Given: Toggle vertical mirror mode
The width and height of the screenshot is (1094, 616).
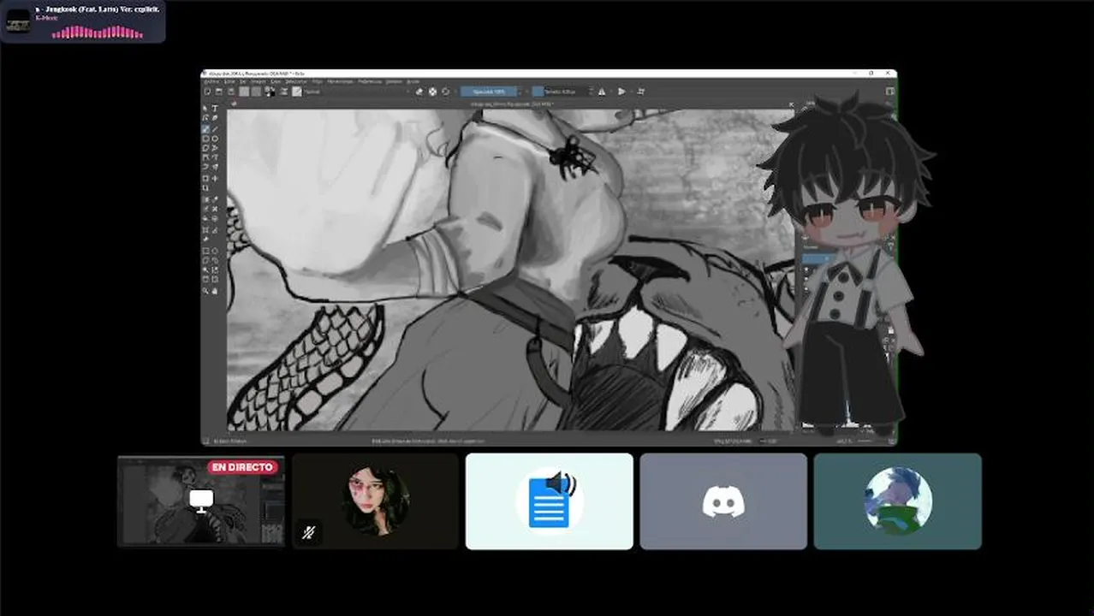Looking at the screenshot, I should pyautogui.click(x=621, y=92).
